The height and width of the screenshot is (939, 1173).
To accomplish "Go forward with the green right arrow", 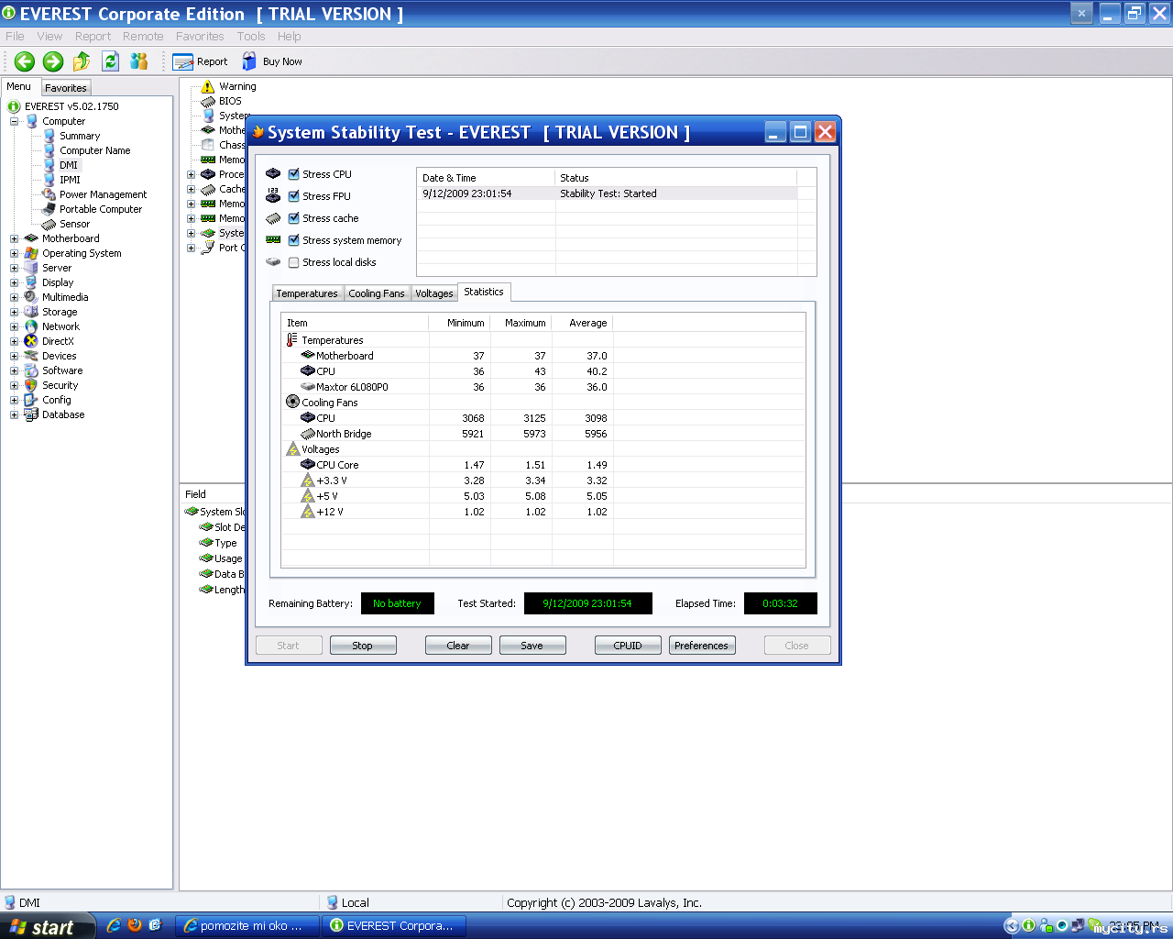I will [x=53, y=61].
